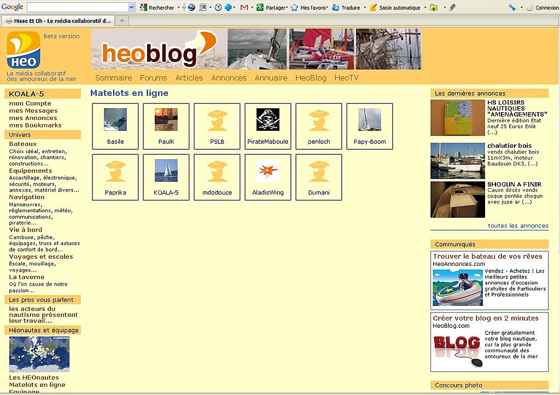
Task: Open Dumani's default sailor avatar
Action: [319, 171]
